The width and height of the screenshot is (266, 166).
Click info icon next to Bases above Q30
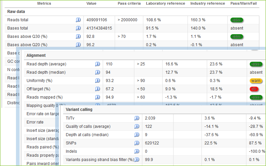pyautogui.click(x=78, y=37)
